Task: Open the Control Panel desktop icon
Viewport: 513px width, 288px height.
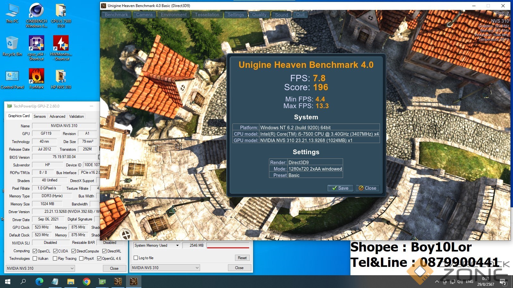Action: [12, 79]
